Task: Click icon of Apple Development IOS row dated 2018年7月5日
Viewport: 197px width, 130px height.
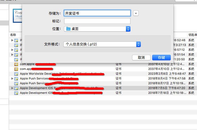Action: pyautogui.click(x=16, y=88)
